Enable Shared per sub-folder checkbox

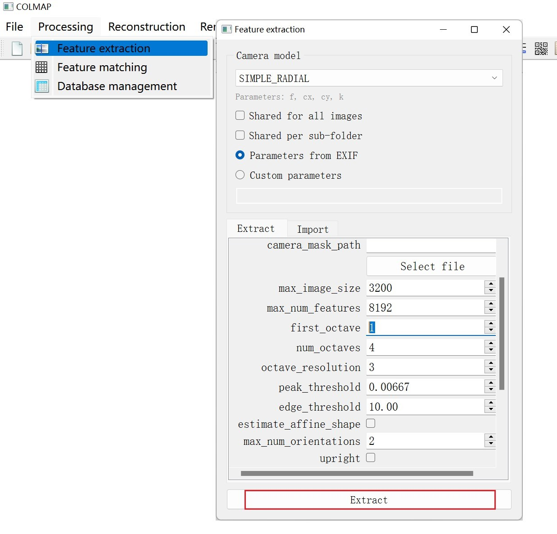coord(240,135)
